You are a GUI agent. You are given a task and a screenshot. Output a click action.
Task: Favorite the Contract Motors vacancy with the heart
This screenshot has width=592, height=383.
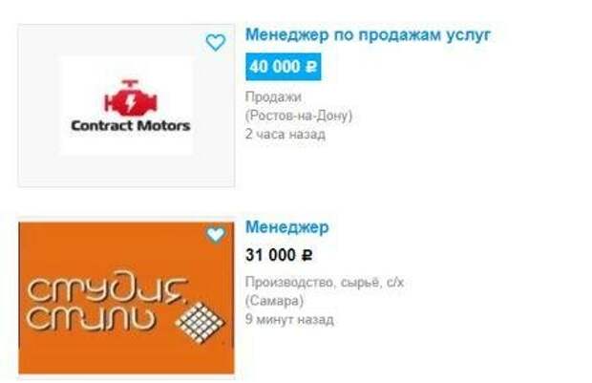click(x=216, y=42)
